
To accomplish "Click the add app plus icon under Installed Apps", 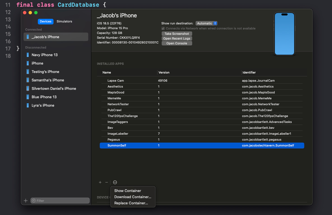I will pyautogui.click(x=100, y=182).
